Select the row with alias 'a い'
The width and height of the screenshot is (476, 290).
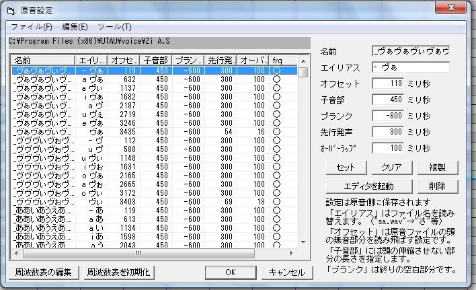[x=155, y=228]
